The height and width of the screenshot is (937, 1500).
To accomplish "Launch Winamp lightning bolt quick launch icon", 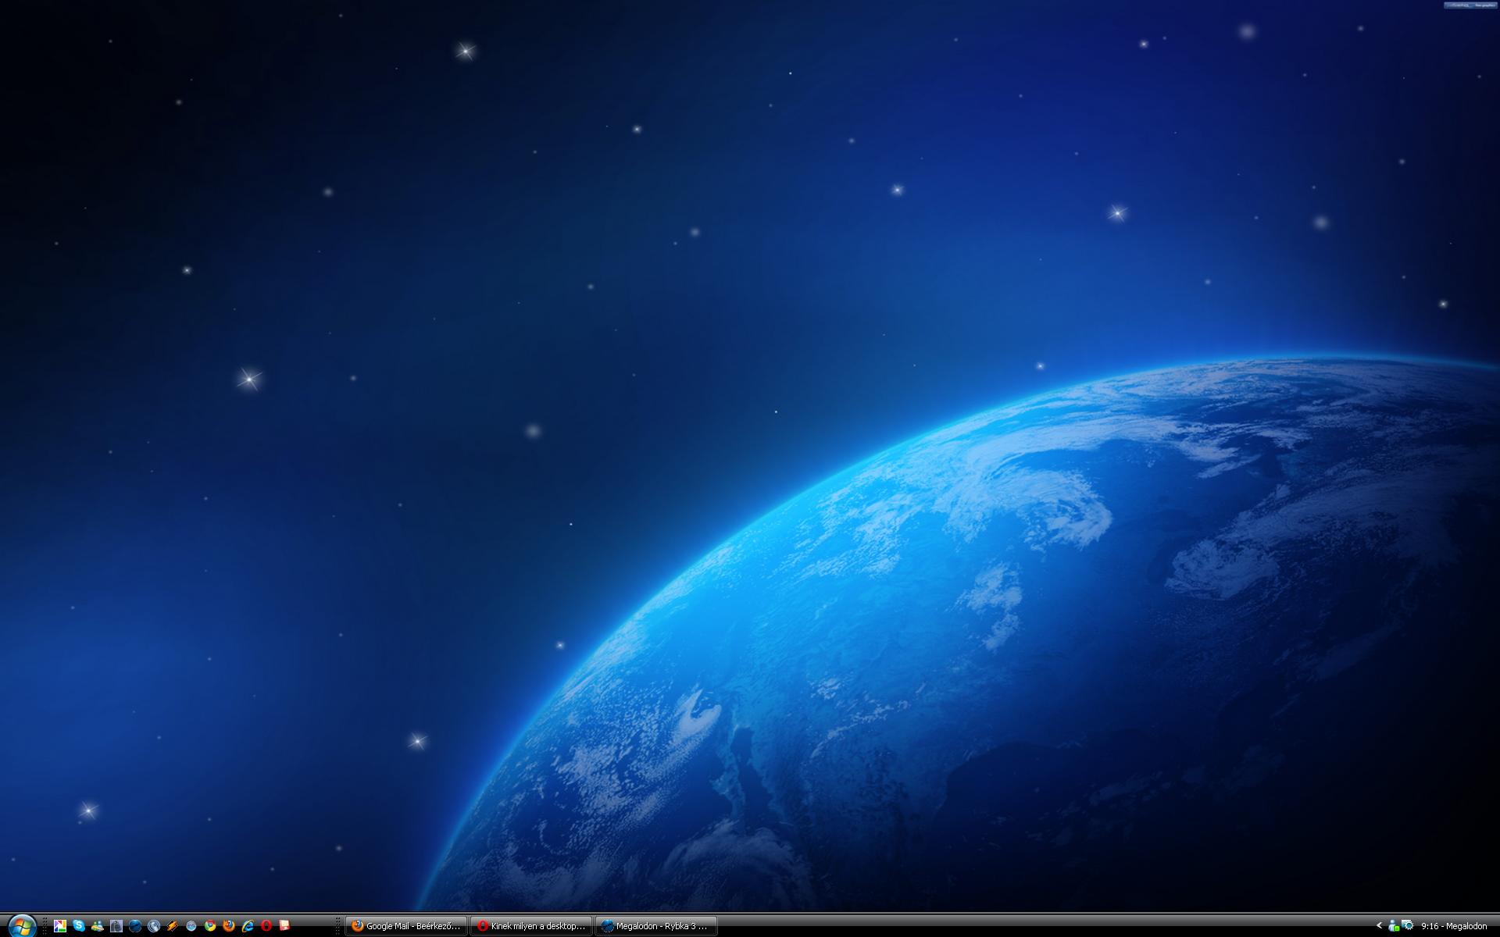I will 173,926.
